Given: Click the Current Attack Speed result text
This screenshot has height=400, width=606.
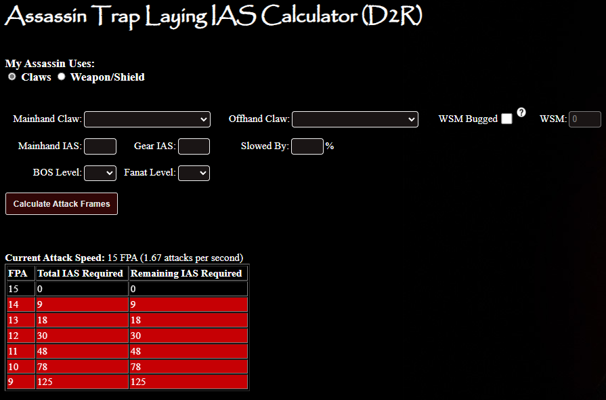Looking at the screenshot, I should pyautogui.click(x=124, y=258).
